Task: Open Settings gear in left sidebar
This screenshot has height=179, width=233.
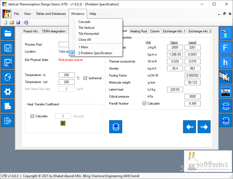Action: [x=8, y=91]
